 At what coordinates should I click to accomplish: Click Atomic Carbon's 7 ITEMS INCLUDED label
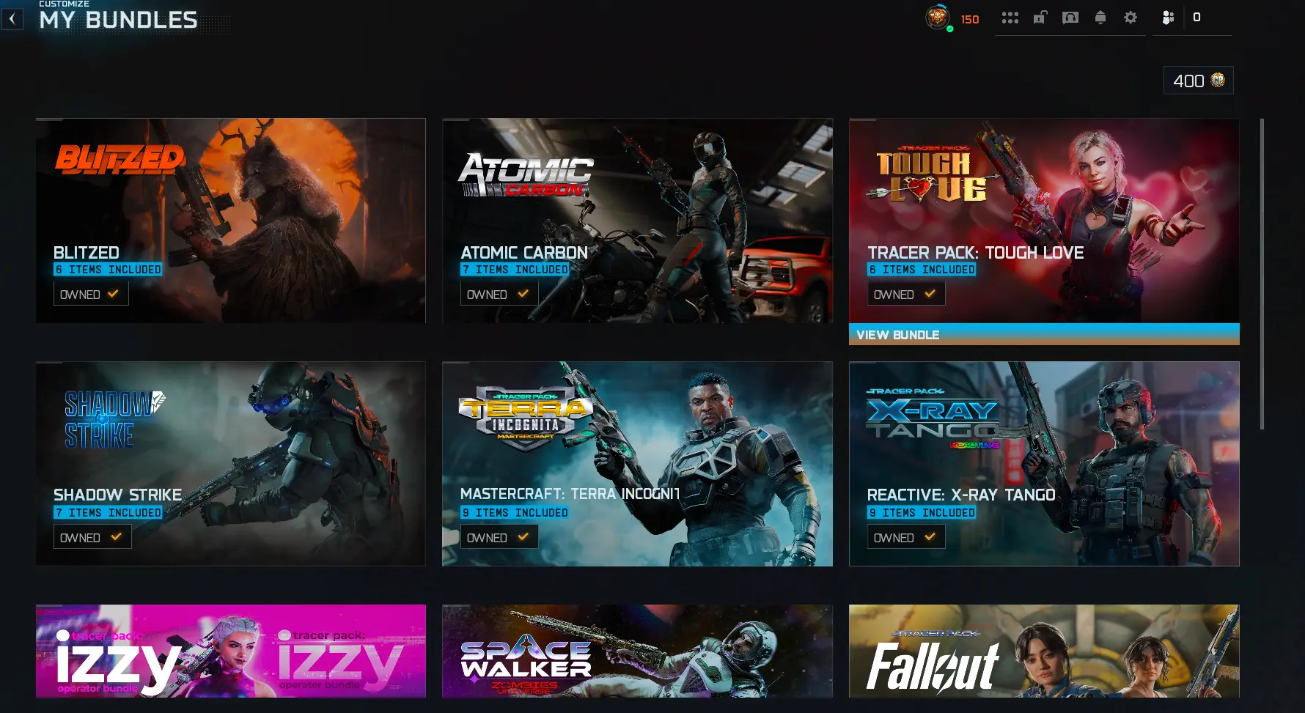(x=515, y=270)
